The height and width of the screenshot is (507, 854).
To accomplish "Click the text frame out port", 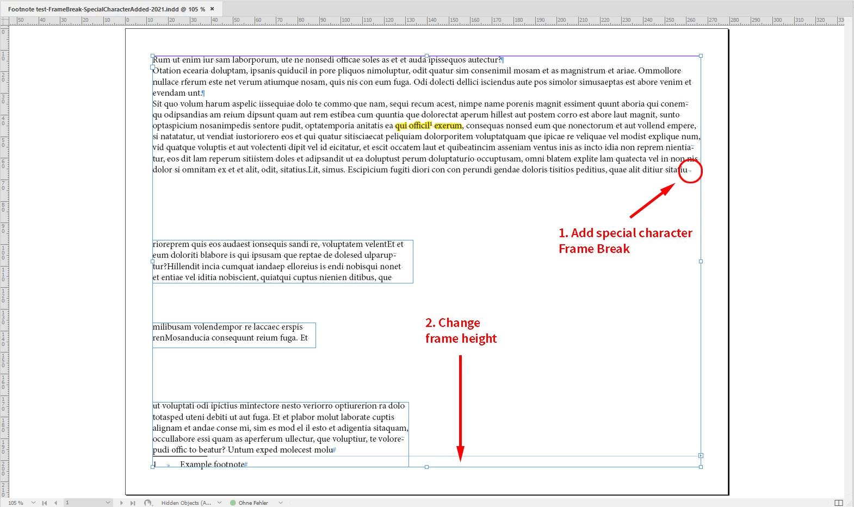I will [x=701, y=456].
